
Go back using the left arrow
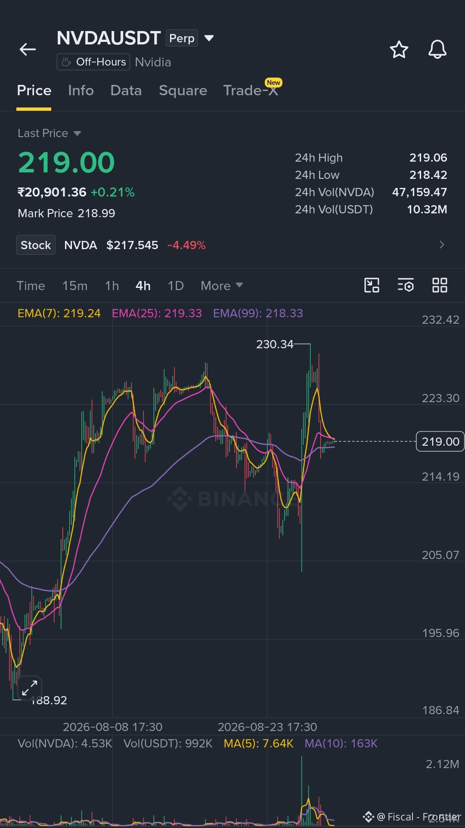tap(28, 49)
